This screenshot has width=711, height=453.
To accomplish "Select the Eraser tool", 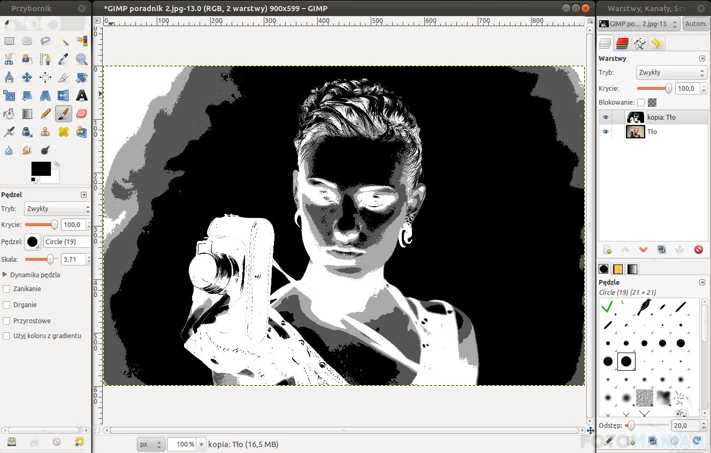I will [81, 114].
